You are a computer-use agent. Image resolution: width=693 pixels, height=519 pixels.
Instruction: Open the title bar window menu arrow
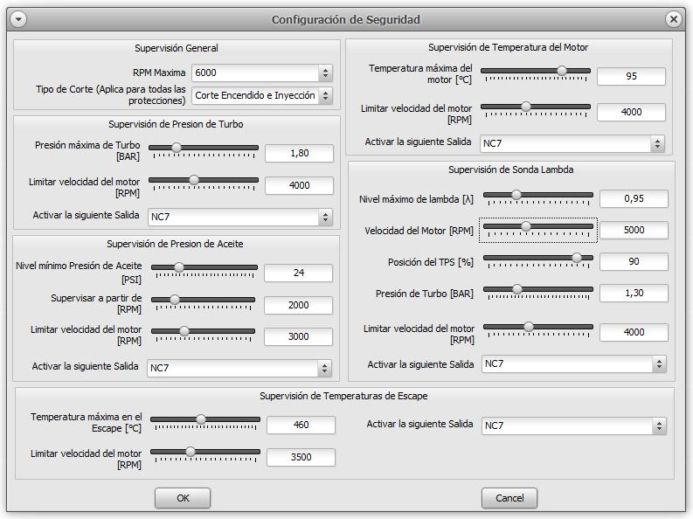coord(18,19)
